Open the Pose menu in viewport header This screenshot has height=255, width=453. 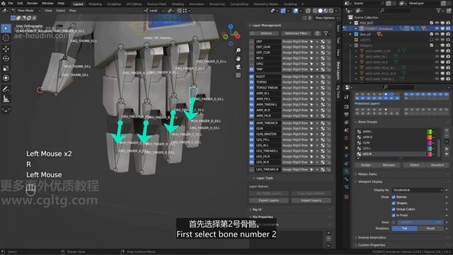pos(72,11)
